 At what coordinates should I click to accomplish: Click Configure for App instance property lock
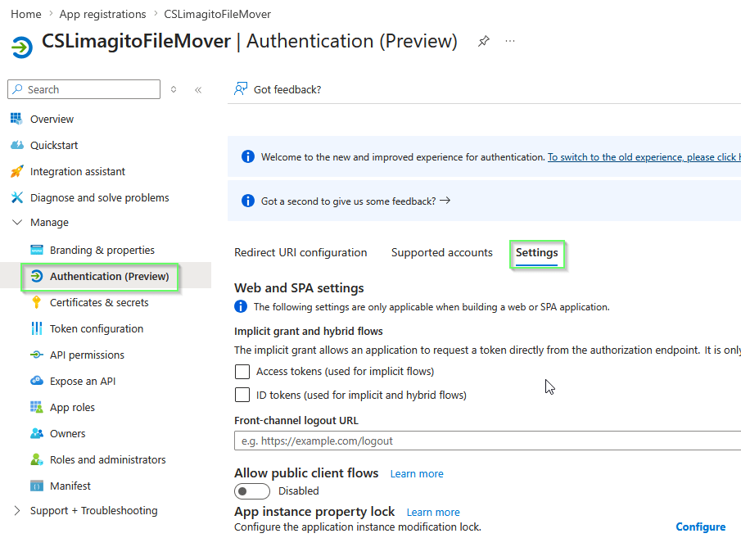(700, 527)
